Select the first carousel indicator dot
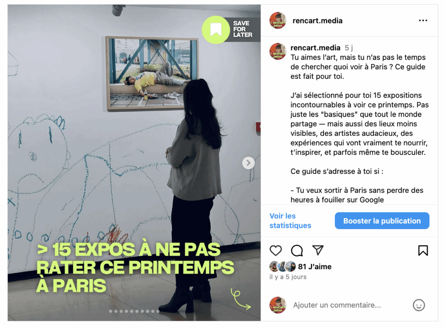 [x=111, y=311]
